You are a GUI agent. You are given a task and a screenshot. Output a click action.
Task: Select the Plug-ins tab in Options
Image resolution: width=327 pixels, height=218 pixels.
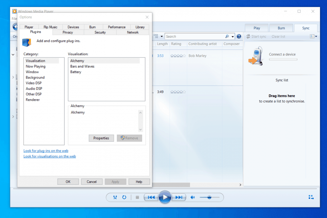[x=35, y=32]
